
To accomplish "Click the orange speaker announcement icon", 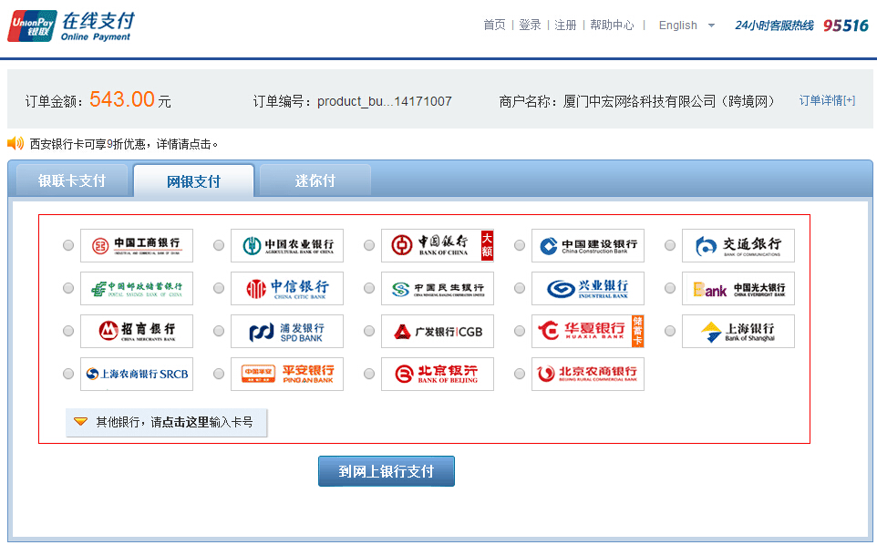I will pyautogui.click(x=15, y=143).
